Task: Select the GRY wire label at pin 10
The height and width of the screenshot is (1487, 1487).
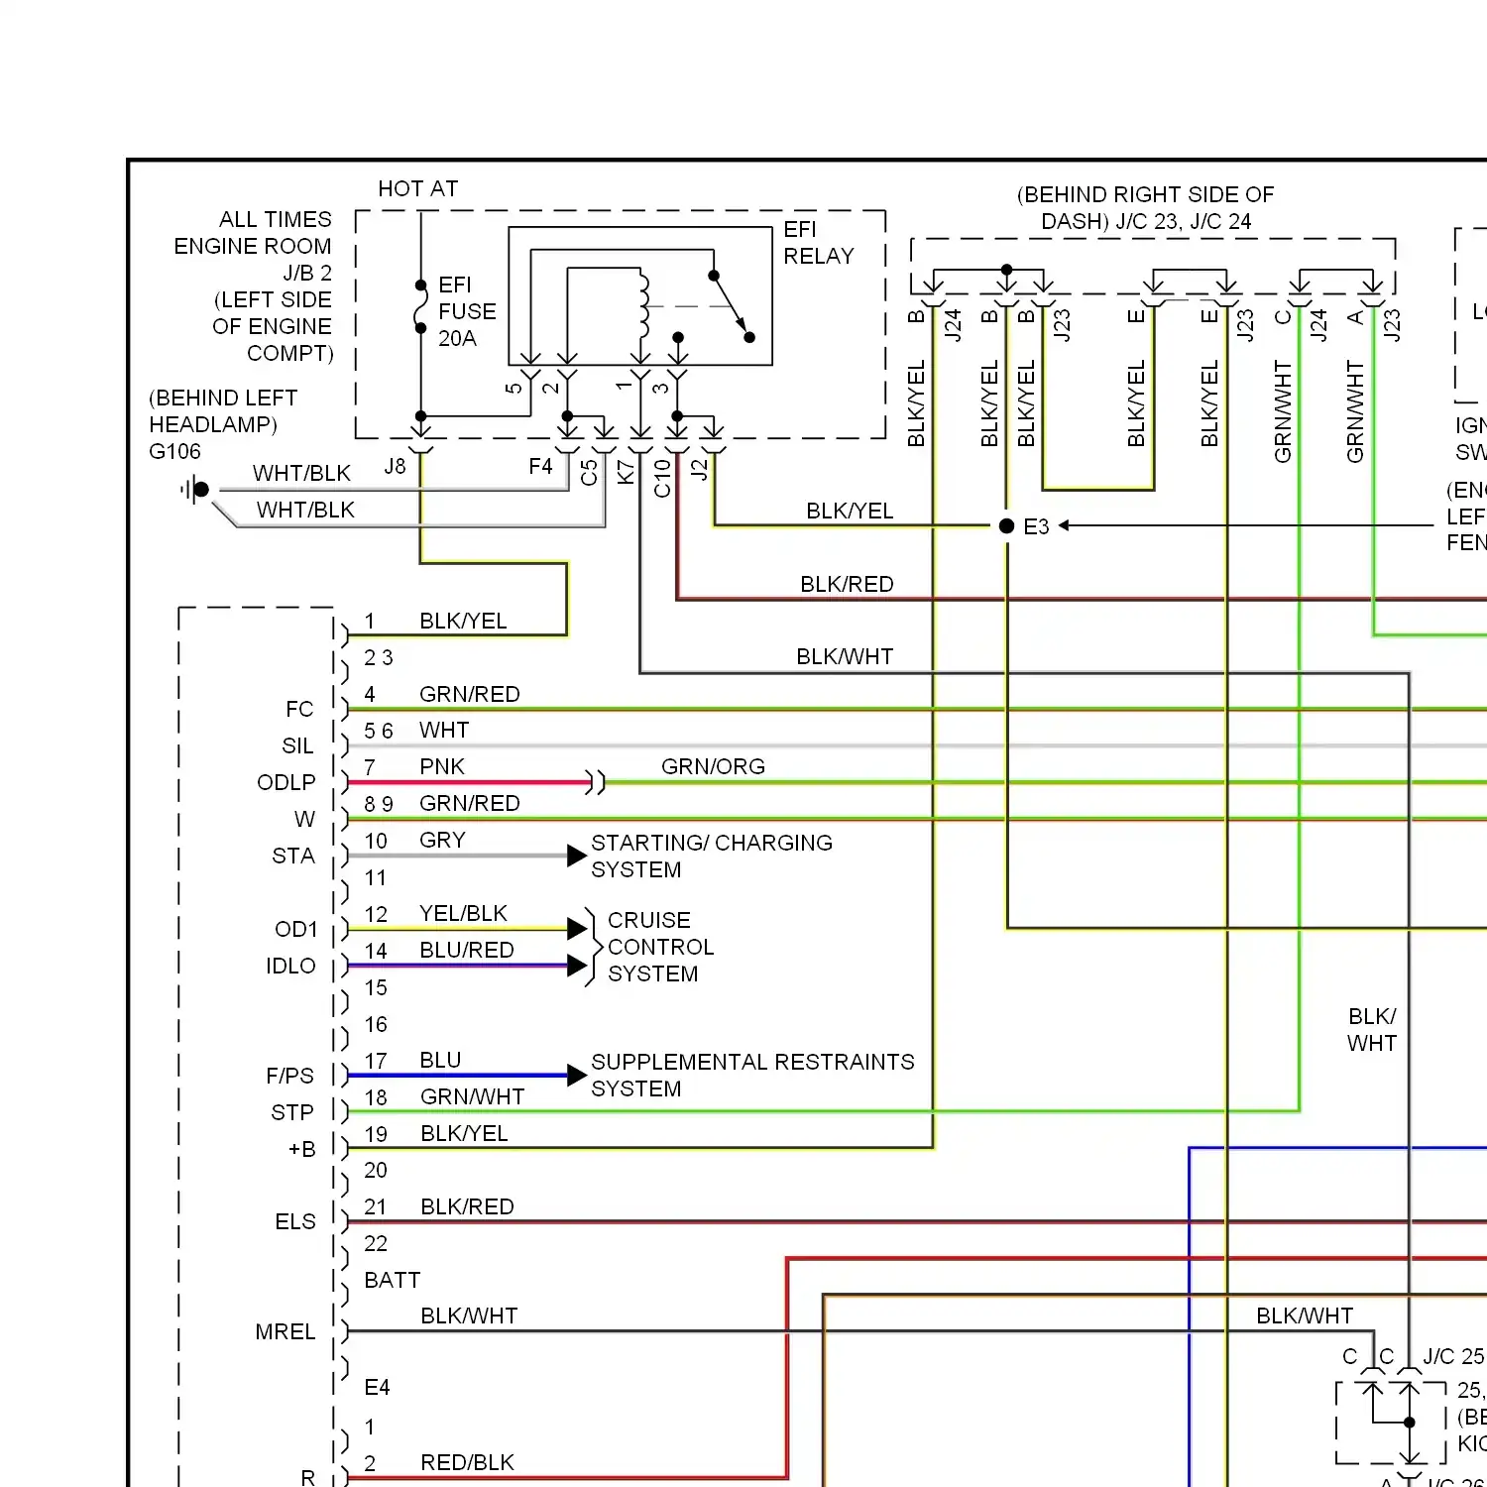Action: (x=442, y=840)
